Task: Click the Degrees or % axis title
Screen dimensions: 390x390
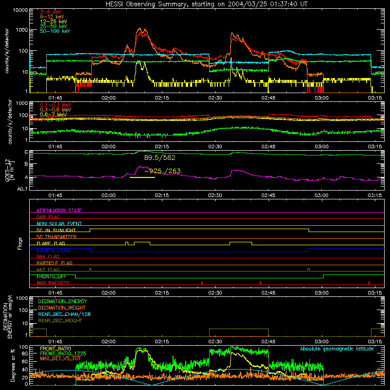Action: [13, 365]
